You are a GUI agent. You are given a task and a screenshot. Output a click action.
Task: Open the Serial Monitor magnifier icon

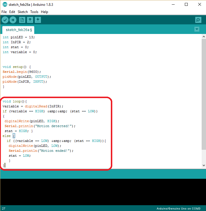[x=198, y=20]
